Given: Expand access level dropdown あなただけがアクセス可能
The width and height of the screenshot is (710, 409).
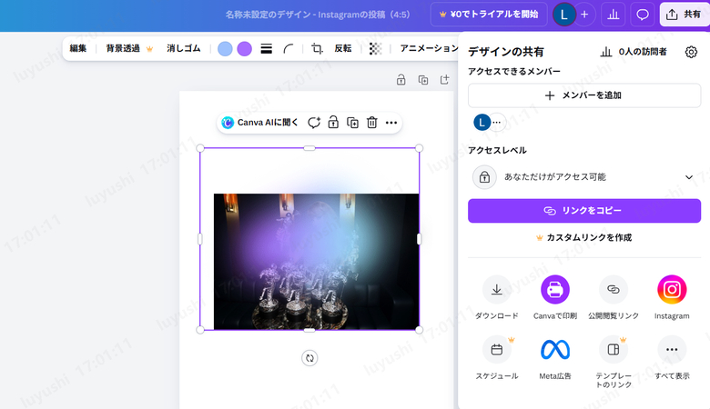Looking at the screenshot, I should click(584, 176).
